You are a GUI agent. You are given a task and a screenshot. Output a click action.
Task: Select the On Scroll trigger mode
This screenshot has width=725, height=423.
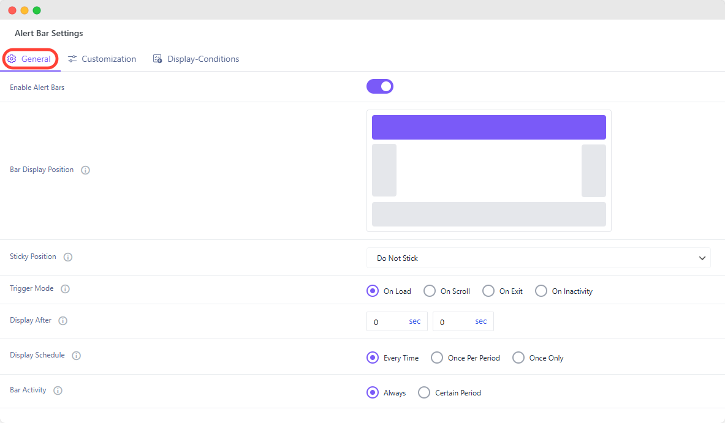tap(430, 291)
